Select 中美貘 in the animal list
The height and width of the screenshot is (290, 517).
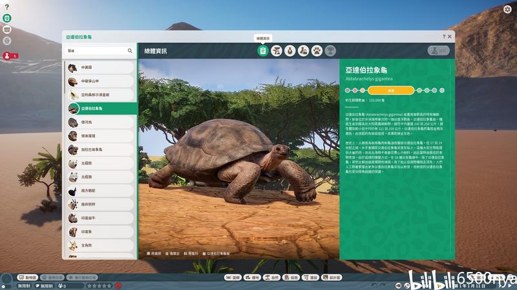100,68
